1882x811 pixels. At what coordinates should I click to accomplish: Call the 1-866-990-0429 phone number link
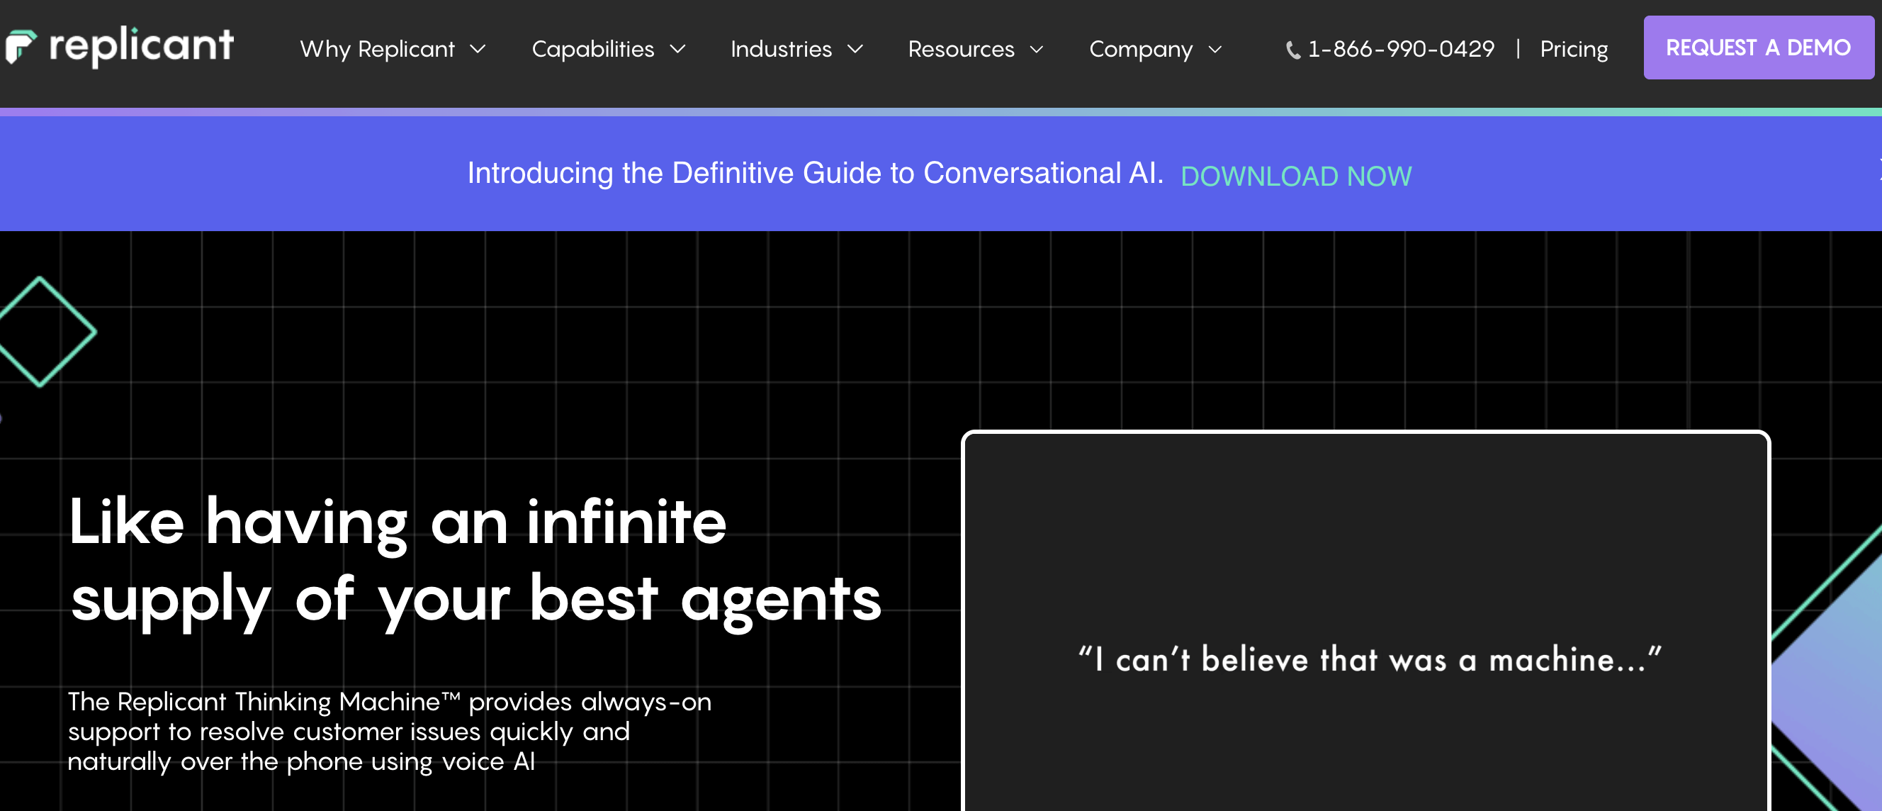click(1401, 49)
